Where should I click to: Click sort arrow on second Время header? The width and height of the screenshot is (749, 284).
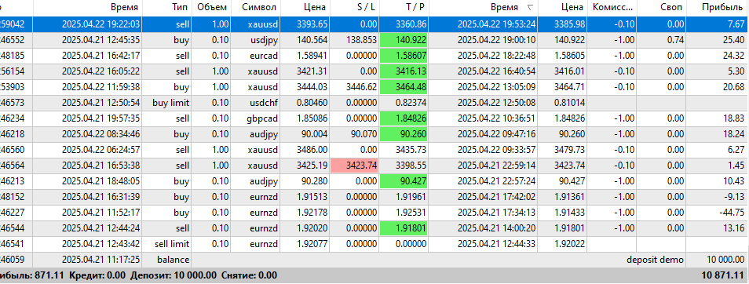tap(530, 8)
